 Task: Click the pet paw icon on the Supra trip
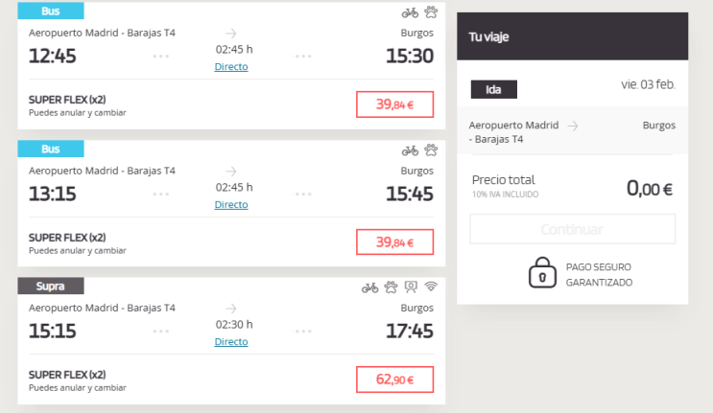(x=391, y=287)
